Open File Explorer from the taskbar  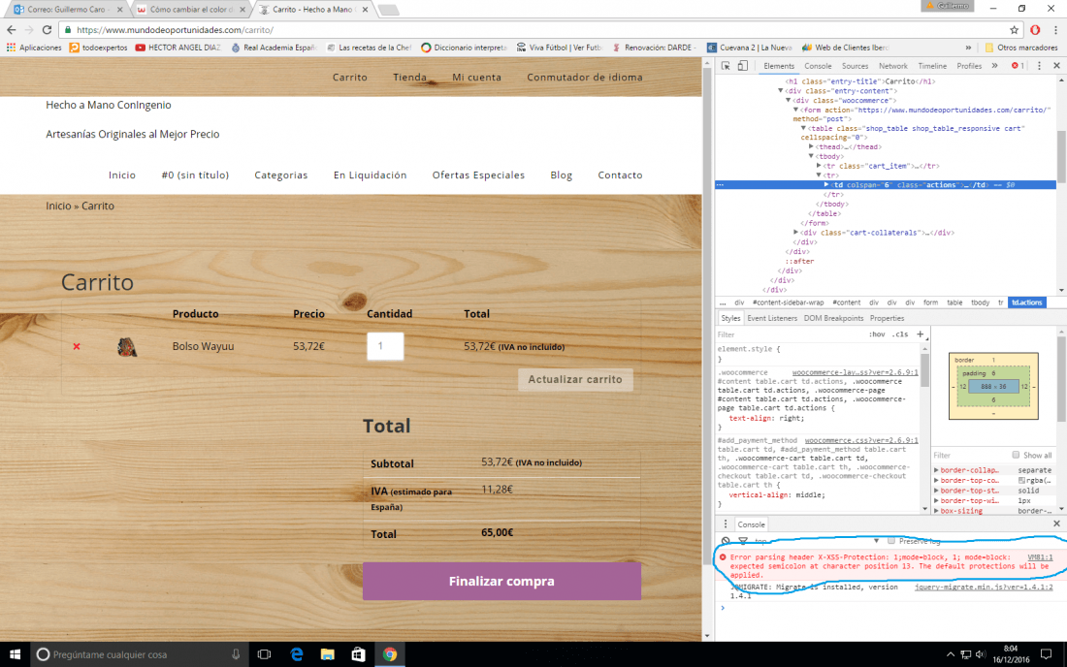(327, 654)
